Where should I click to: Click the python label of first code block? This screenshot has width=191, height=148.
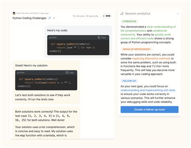[53, 38]
